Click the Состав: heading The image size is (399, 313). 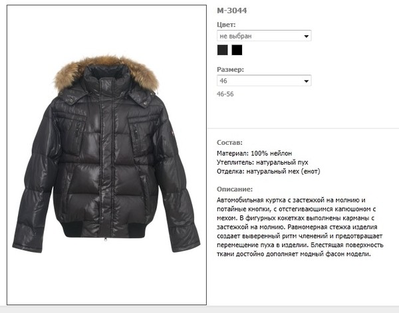click(229, 142)
